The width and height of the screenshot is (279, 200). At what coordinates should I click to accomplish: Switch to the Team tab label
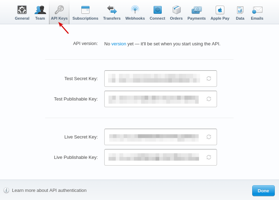(40, 18)
